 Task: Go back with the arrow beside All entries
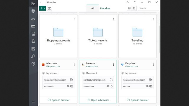point(42,2)
